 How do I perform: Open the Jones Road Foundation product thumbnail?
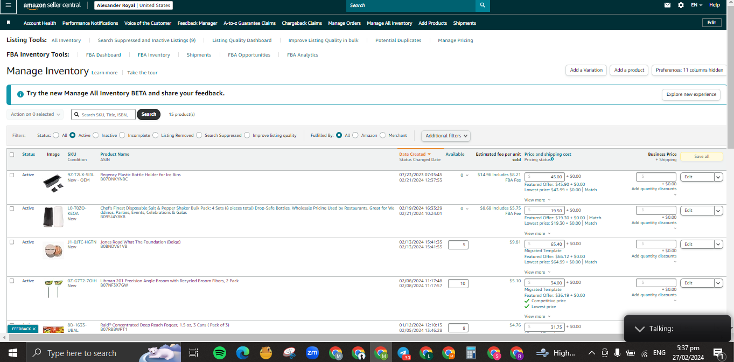(x=53, y=250)
